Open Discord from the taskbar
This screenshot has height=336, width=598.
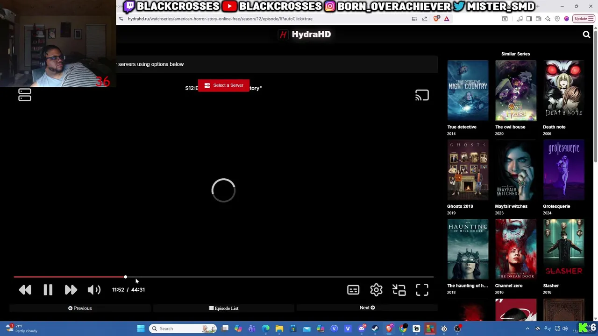pos(362,329)
